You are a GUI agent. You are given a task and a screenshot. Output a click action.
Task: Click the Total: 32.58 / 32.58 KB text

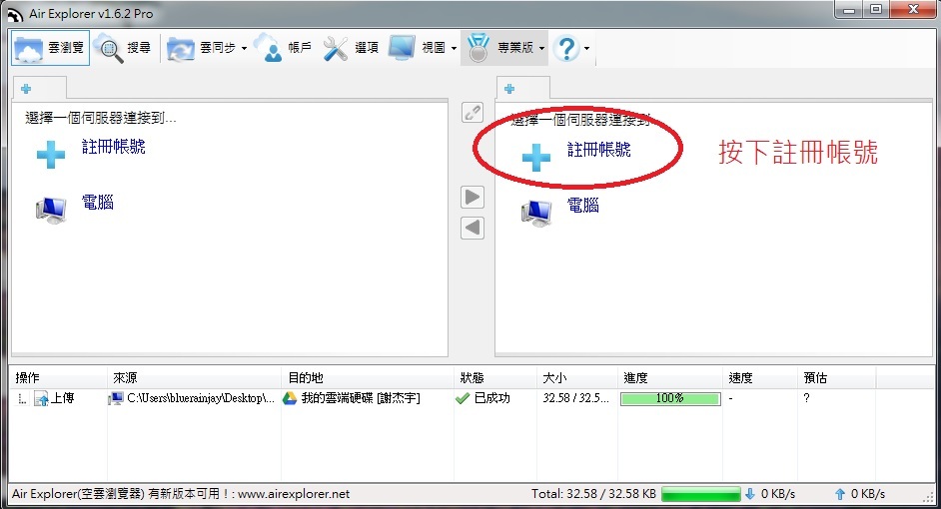pos(593,494)
